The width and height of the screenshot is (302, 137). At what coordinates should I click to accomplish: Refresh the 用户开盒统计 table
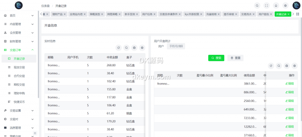click(x=271, y=66)
